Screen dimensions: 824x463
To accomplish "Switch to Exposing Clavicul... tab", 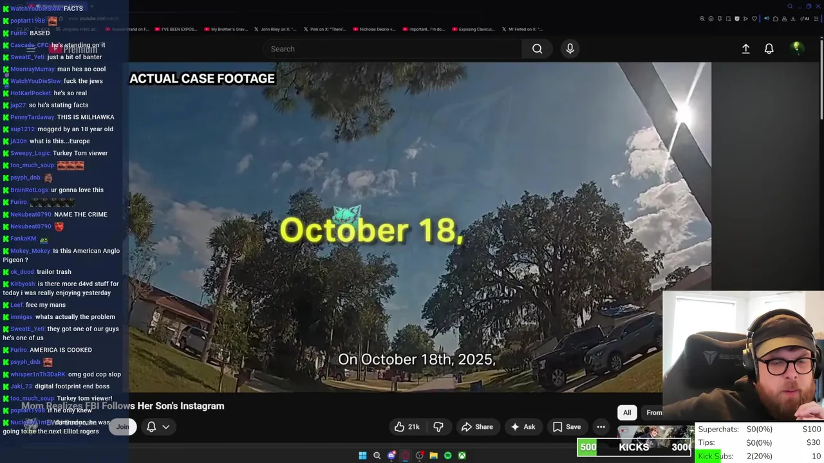I will [x=474, y=29].
